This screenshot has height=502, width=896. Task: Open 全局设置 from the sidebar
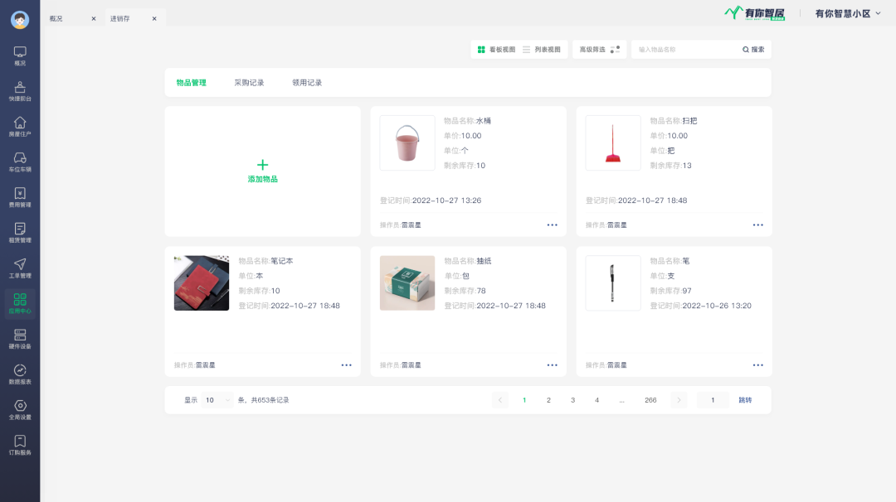pos(20,409)
